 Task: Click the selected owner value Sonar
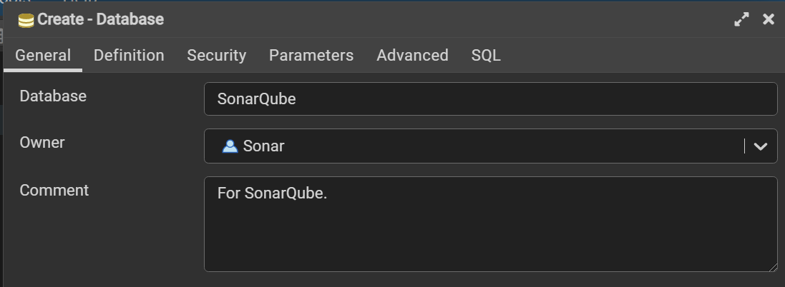(x=263, y=146)
